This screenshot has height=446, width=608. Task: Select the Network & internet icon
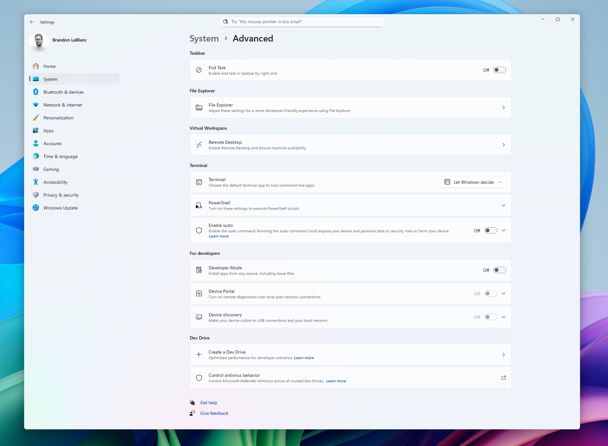tap(36, 105)
